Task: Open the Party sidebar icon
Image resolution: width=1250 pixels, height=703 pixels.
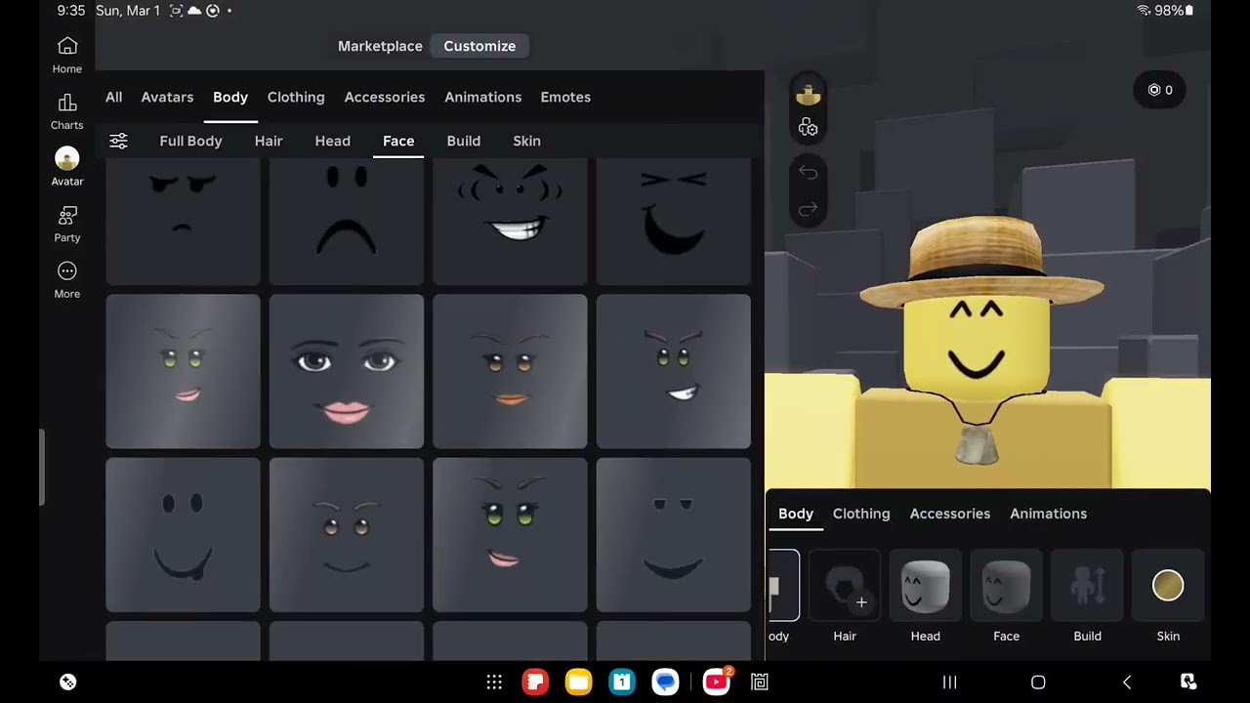Action: tap(67, 225)
